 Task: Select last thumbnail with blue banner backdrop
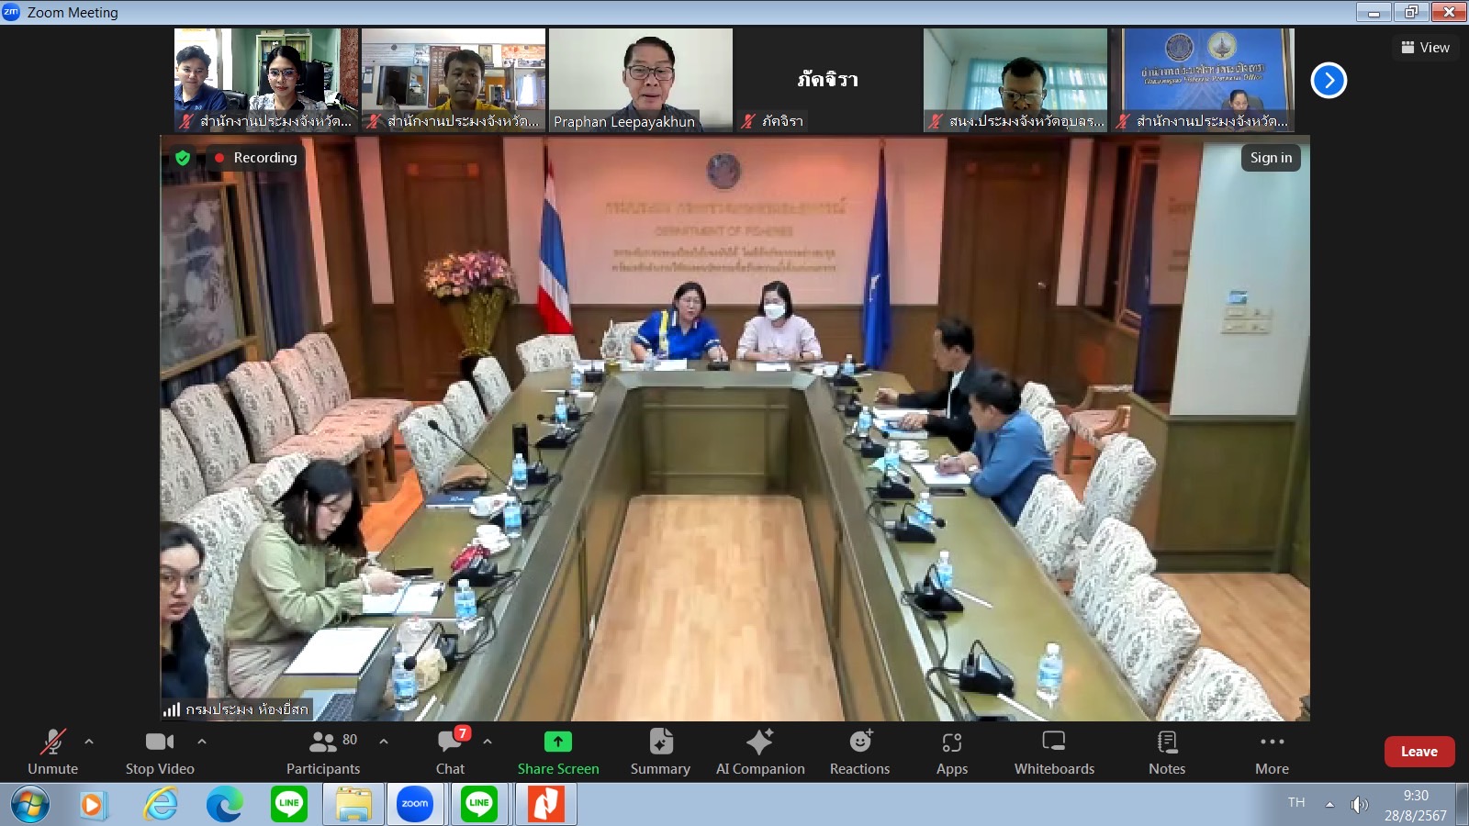pyautogui.click(x=1203, y=80)
